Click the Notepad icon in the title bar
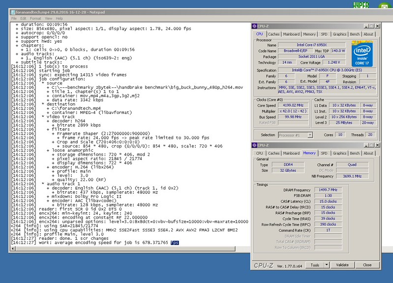 14,13
